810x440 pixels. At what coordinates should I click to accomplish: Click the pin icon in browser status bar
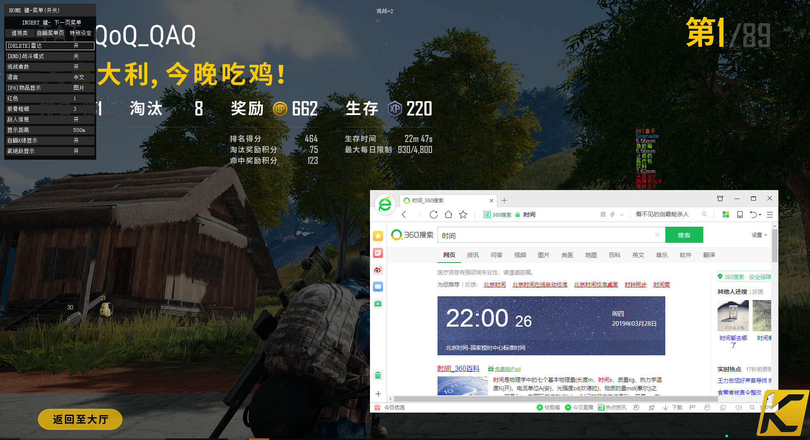(651, 408)
